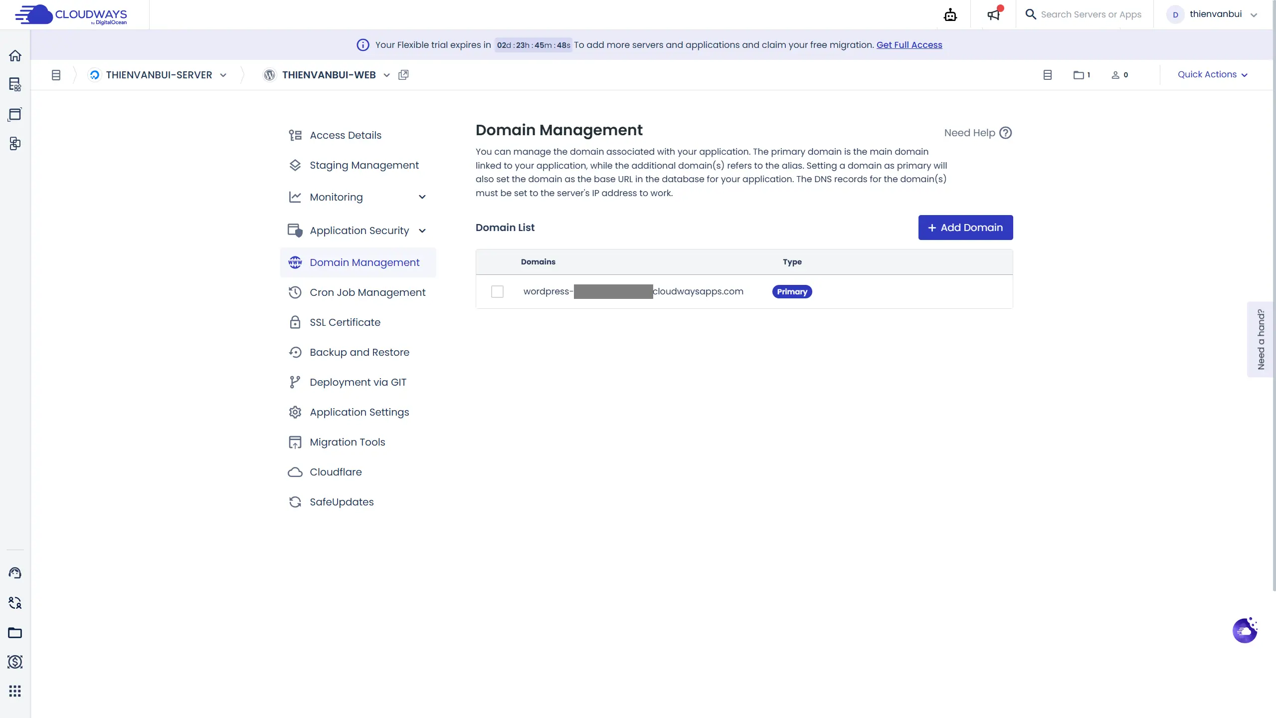The width and height of the screenshot is (1276, 718).
Task: Click the user avatar D icon
Action: coord(1175,14)
